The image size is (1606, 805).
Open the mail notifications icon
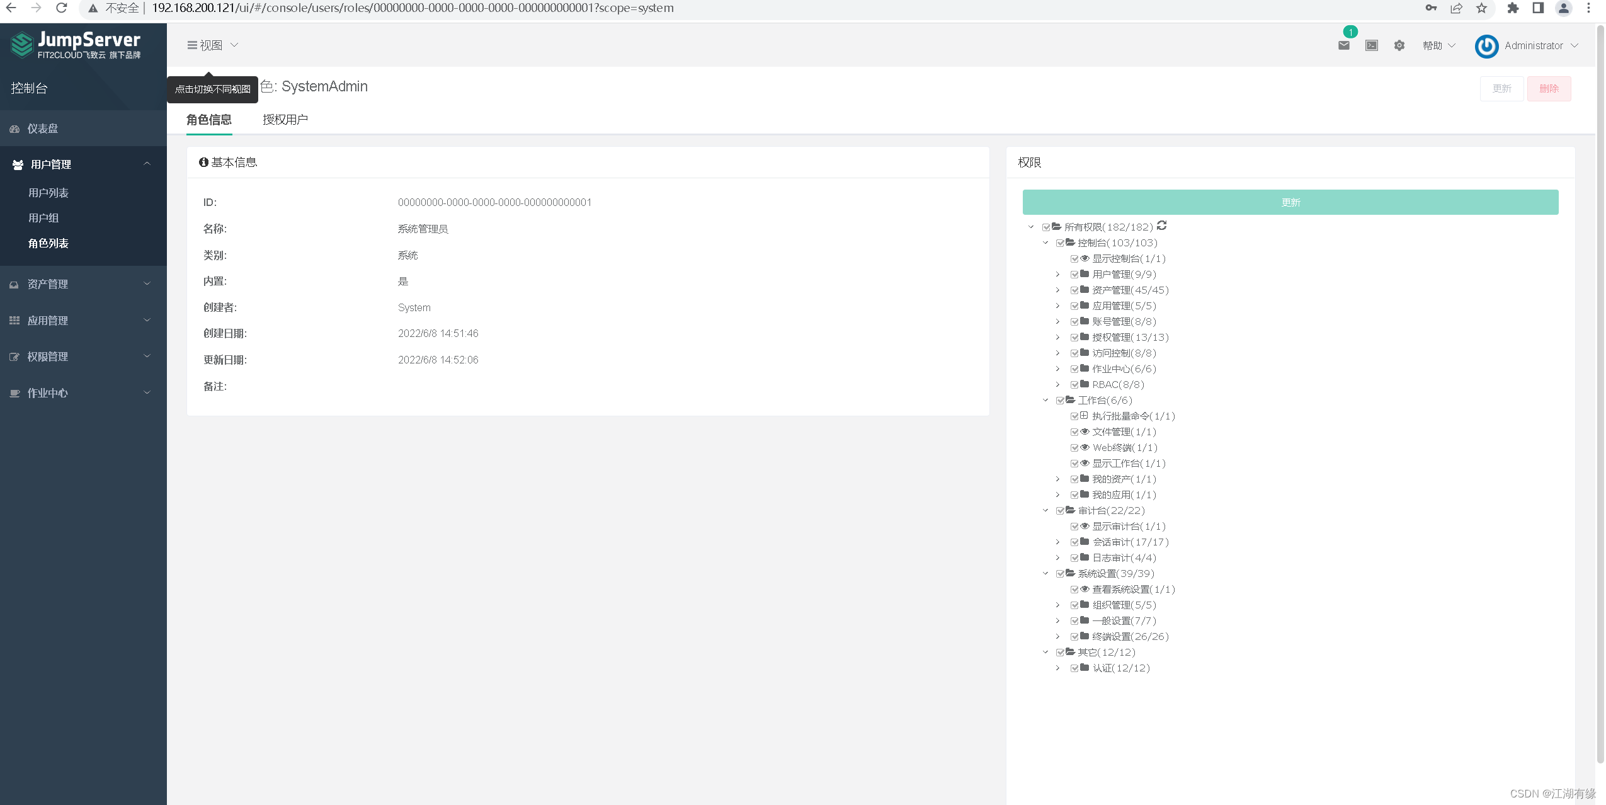(1343, 45)
